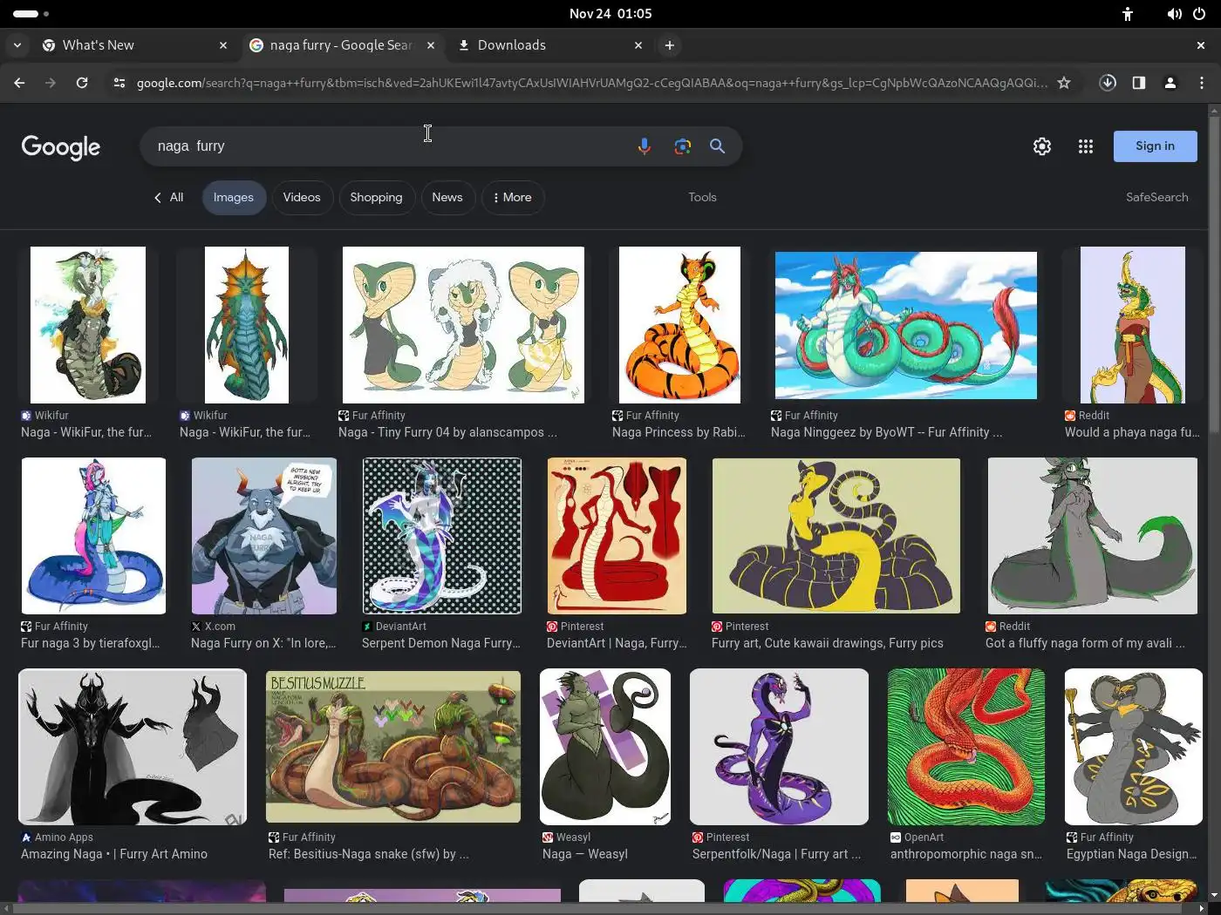Open the Naga Tiny Furry 04 thumbnail
The image size is (1221, 915).
(463, 325)
